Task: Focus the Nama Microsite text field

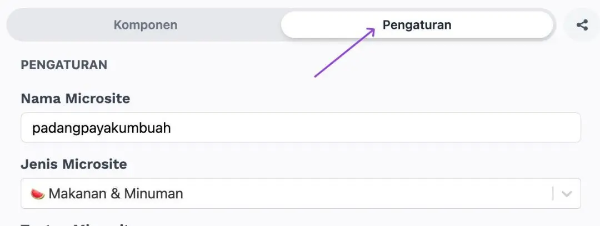Action: click(300, 128)
